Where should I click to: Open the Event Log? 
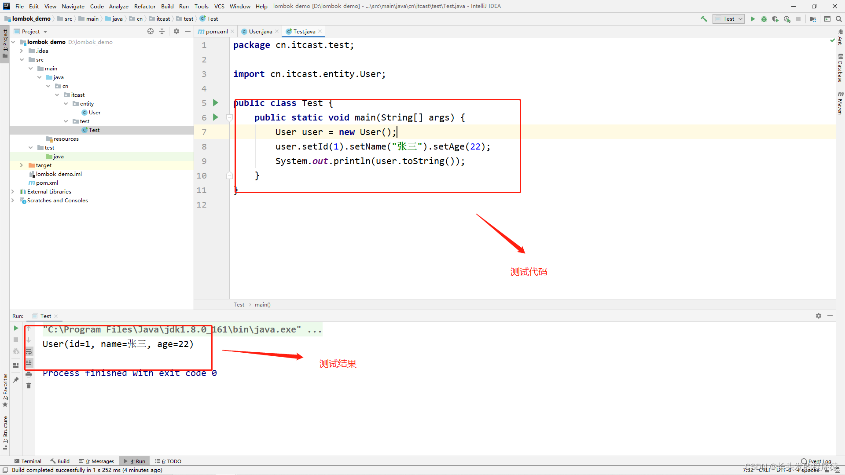(816, 461)
